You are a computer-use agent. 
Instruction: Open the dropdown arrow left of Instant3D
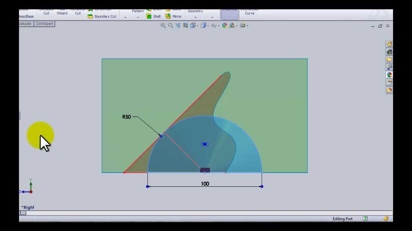click(212, 17)
